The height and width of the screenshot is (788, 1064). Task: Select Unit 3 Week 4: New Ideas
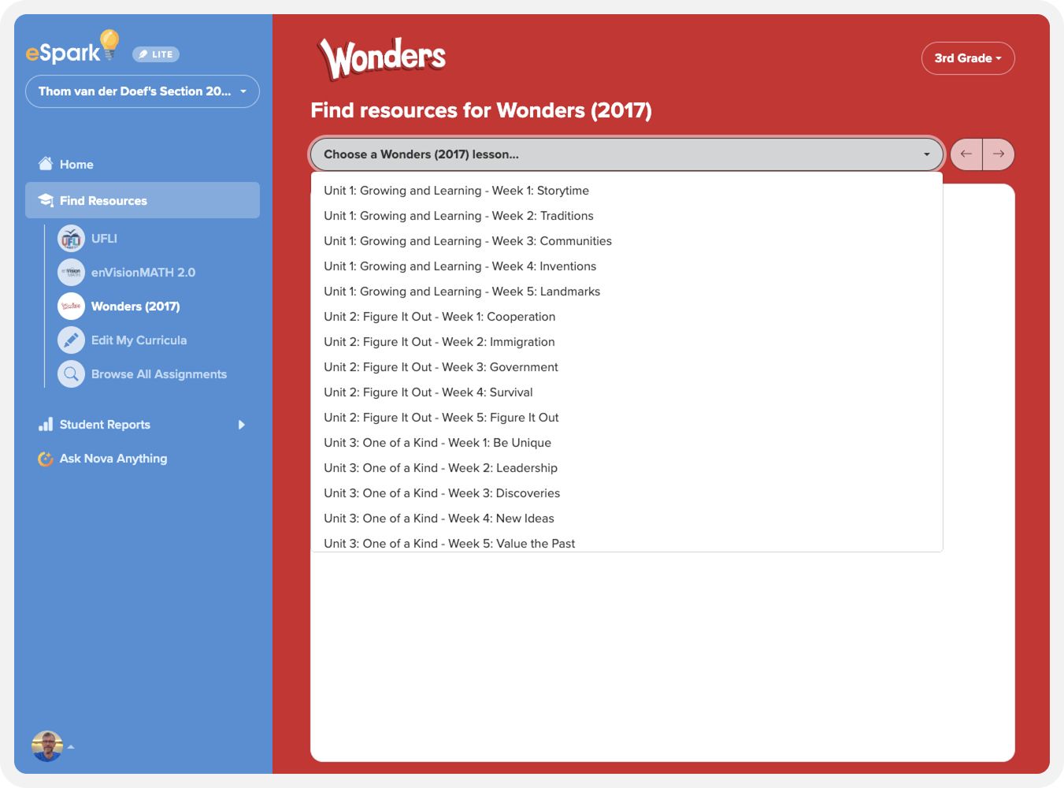627,519
